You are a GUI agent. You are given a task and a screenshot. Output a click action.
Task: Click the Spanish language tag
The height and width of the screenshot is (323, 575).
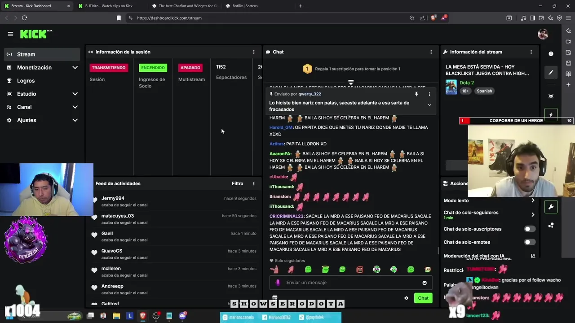[484, 91]
